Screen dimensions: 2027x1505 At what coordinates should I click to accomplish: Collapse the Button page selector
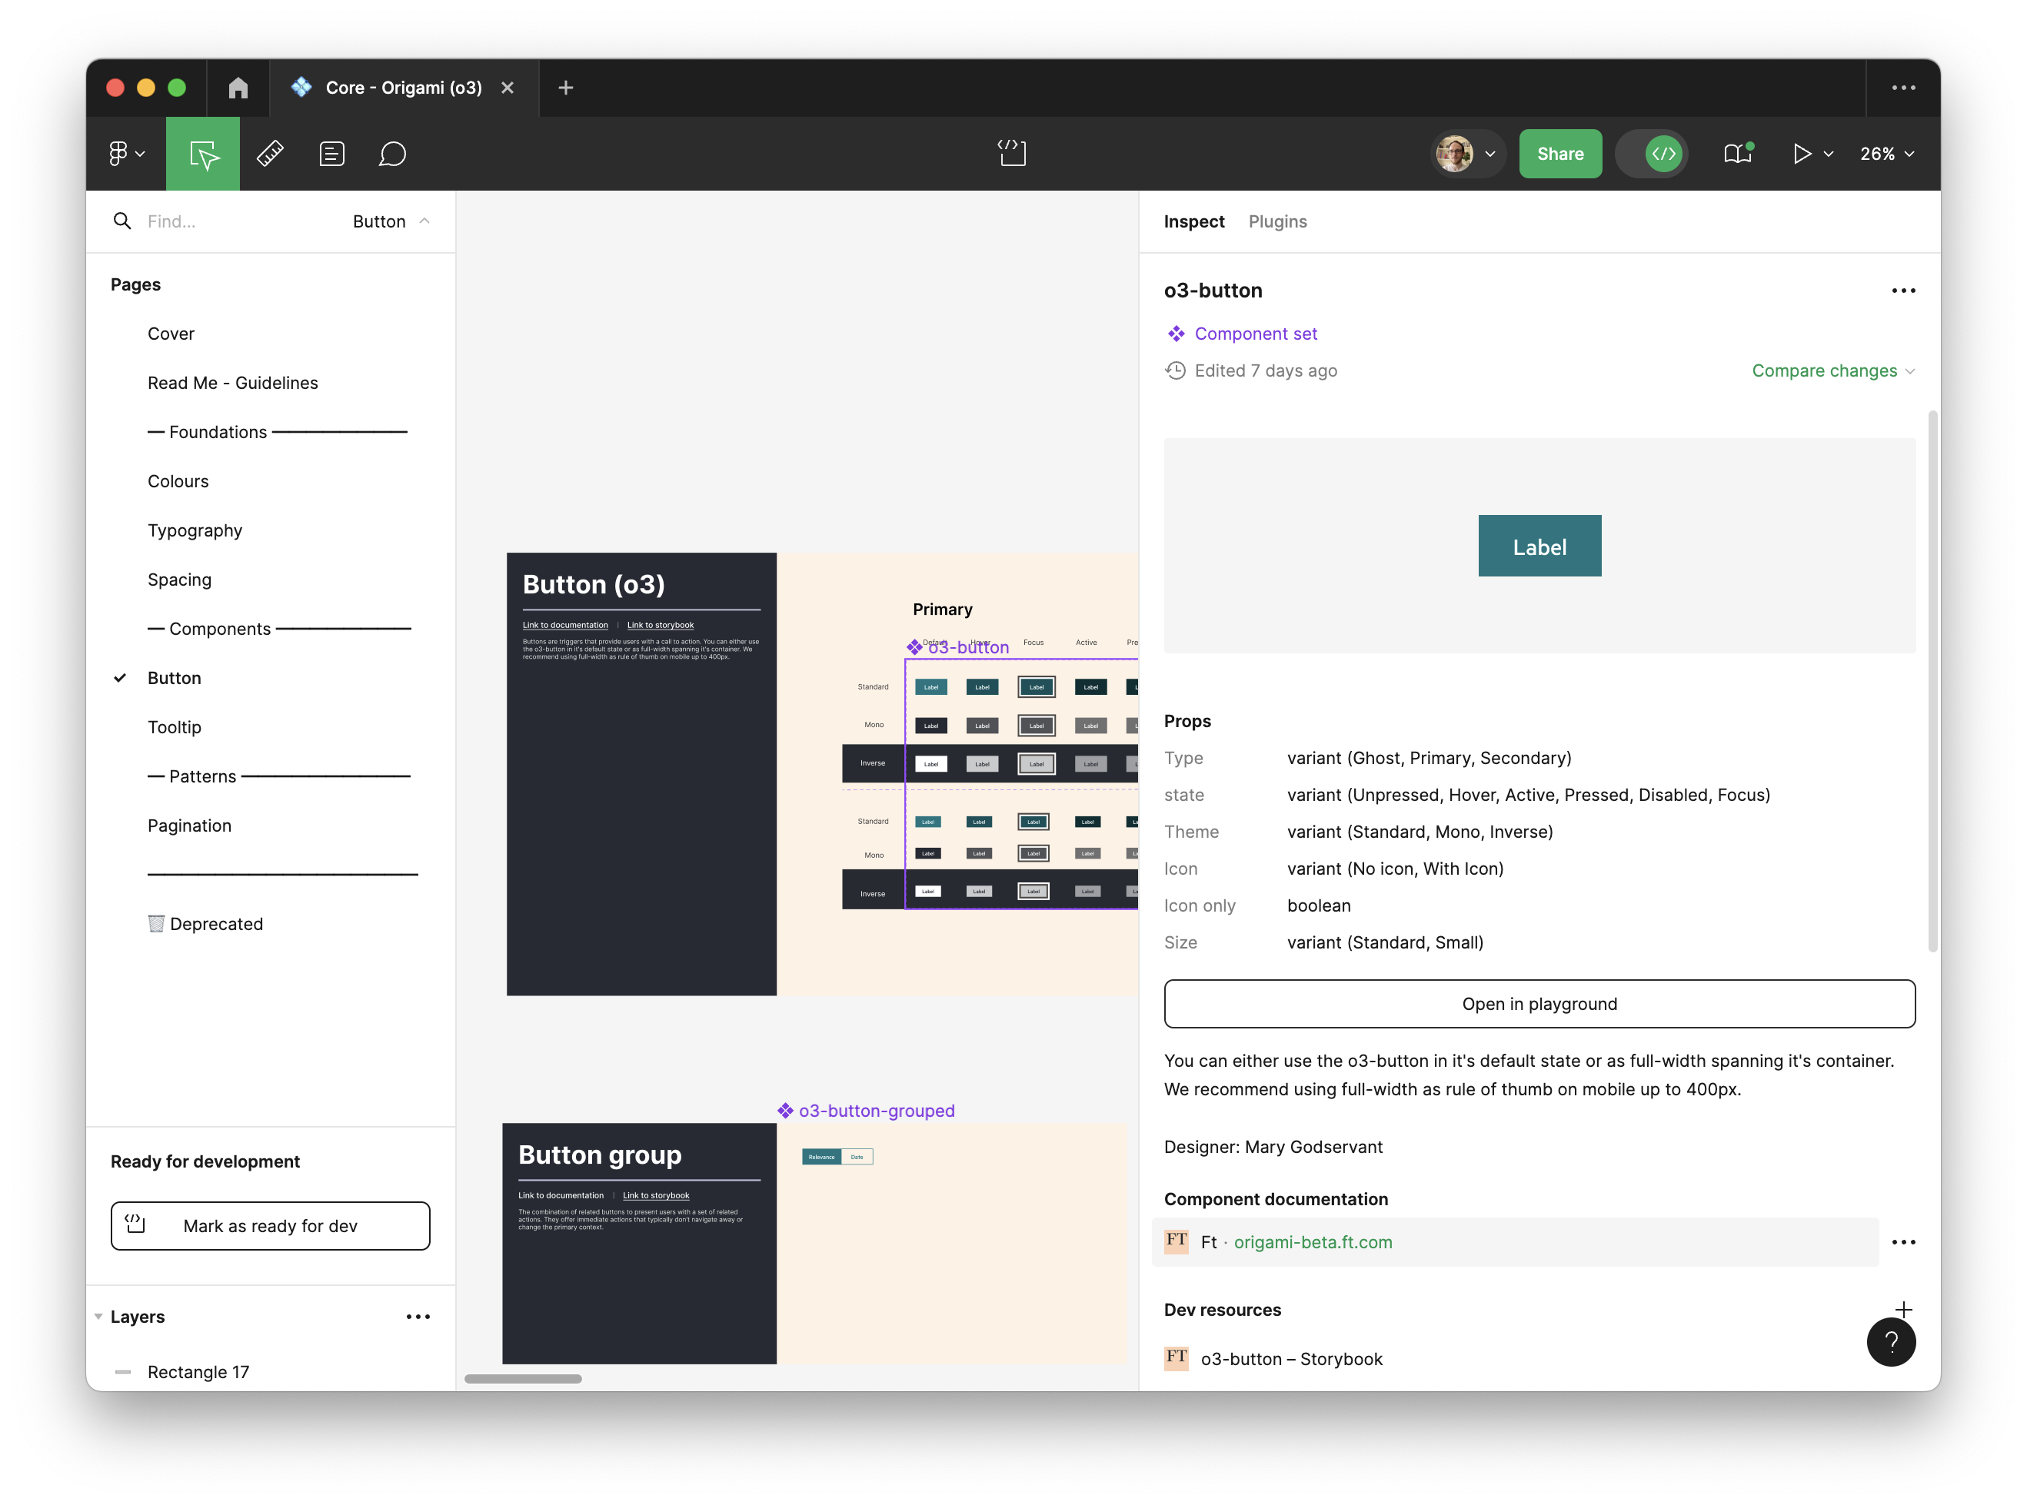391,221
